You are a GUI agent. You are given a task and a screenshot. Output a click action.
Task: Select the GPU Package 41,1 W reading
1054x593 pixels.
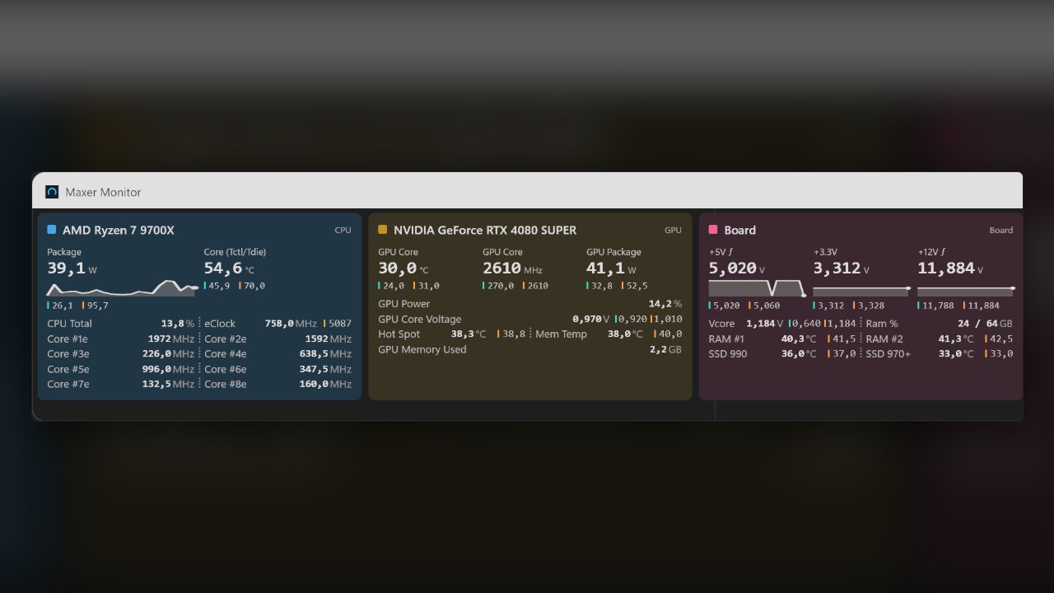(x=611, y=268)
